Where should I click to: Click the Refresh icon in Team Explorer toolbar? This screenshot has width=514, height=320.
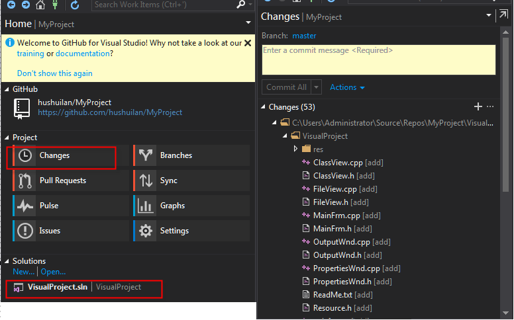point(75,5)
